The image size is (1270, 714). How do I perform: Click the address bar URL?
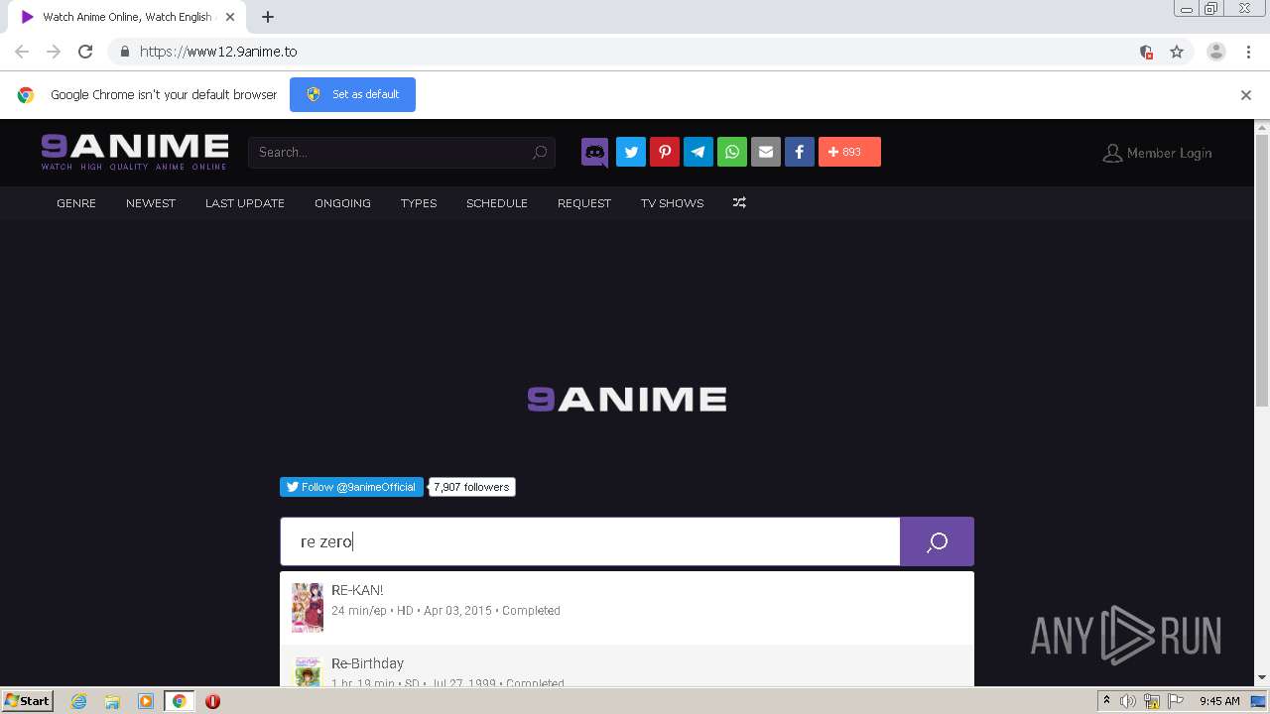[218, 52]
